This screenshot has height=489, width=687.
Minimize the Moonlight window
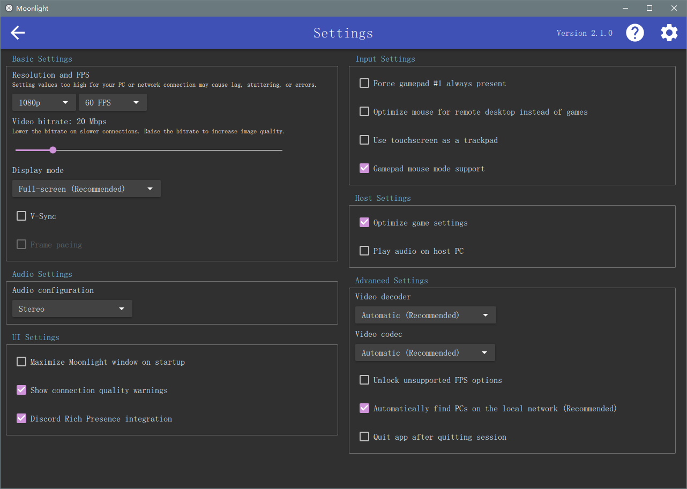coord(625,8)
